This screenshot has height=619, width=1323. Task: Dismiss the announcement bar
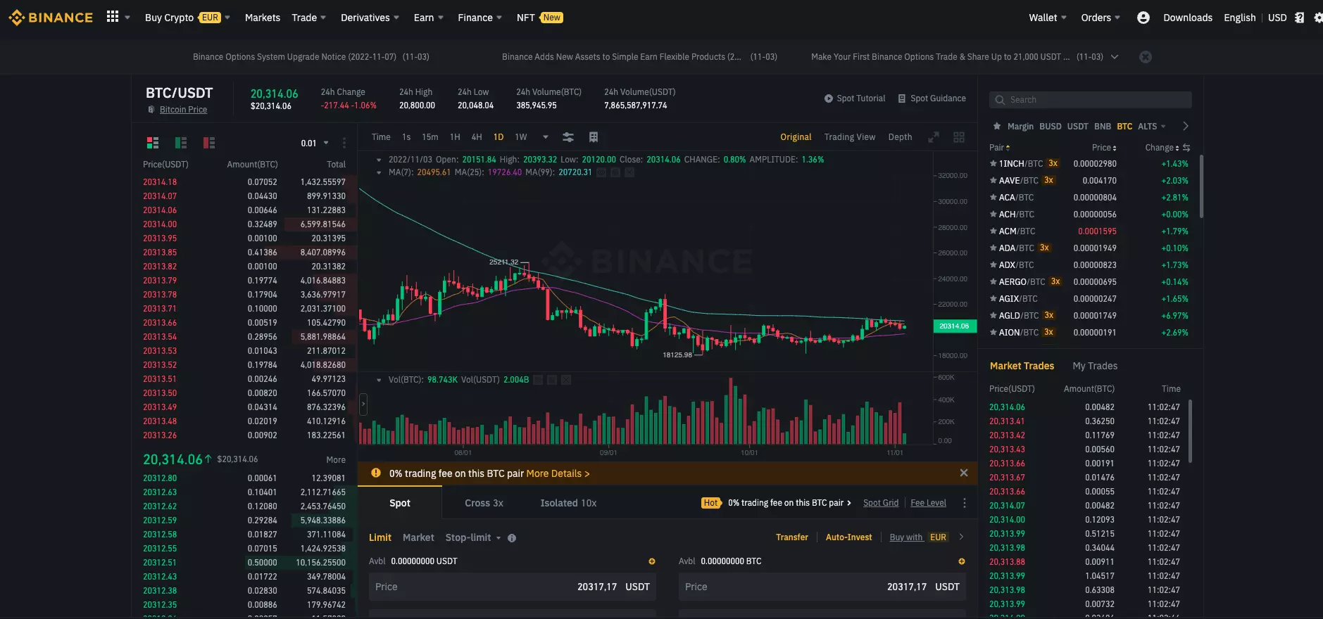(x=1146, y=57)
